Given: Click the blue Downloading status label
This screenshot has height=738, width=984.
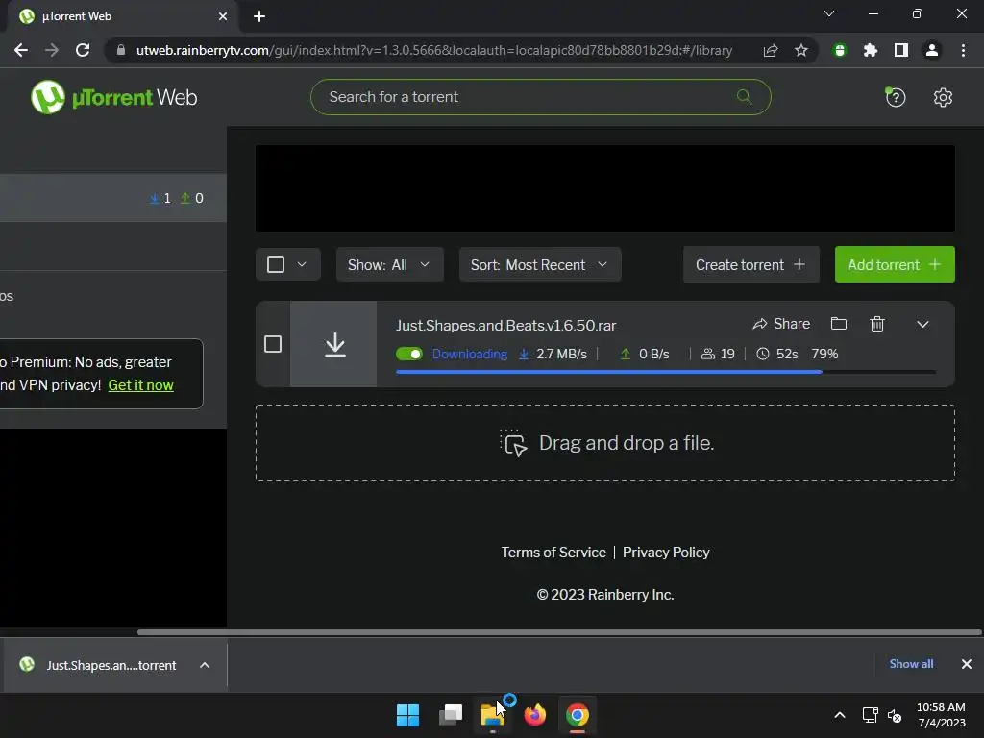Looking at the screenshot, I should (x=469, y=354).
